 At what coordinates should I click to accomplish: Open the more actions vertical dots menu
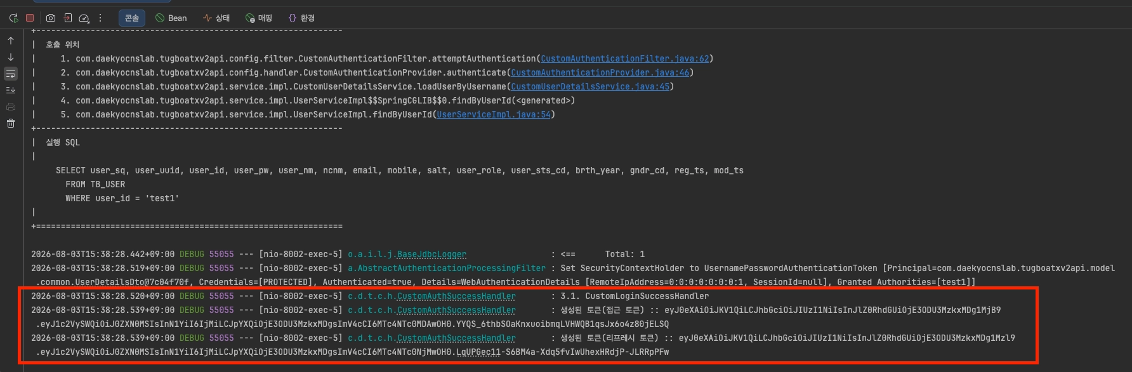[x=100, y=18]
